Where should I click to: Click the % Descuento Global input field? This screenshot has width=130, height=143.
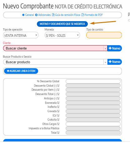pos(93,81)
